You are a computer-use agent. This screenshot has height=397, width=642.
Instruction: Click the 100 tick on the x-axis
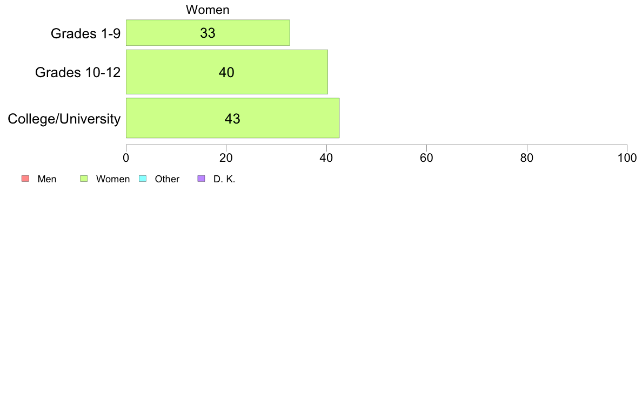point(627,158)
